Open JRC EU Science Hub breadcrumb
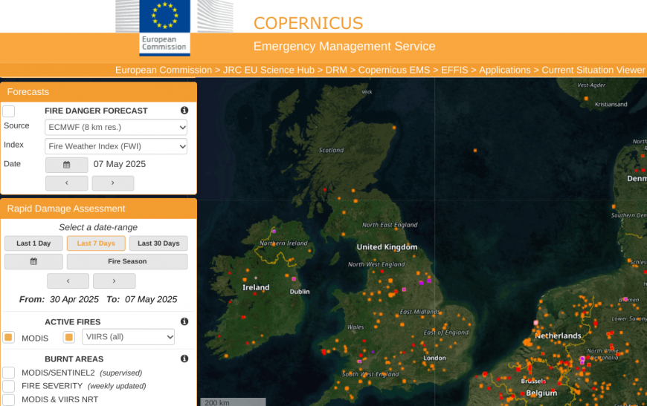Viewport: 647px width, 406px height. point(268,70)
